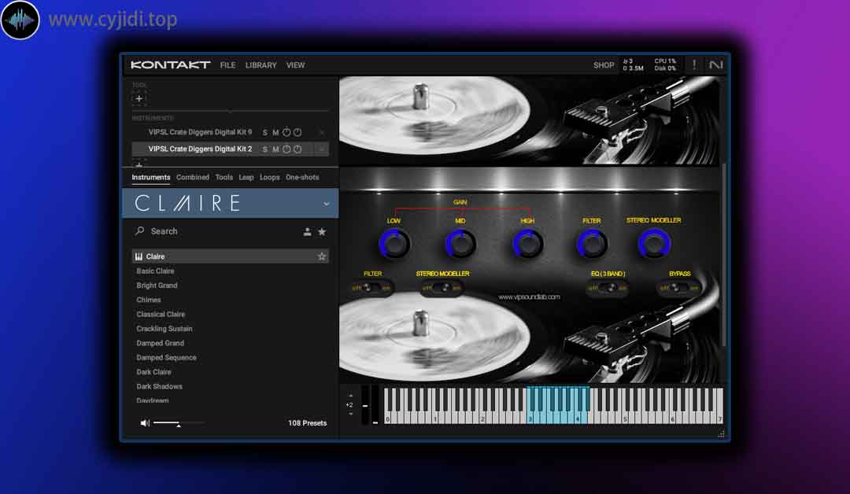Screen dimensions: 850x494
Task: Click first knob icon on Digital Kit 9 row
Action: 286,132
